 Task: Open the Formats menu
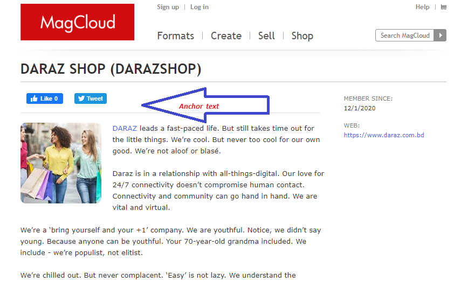tap(175, 36)
